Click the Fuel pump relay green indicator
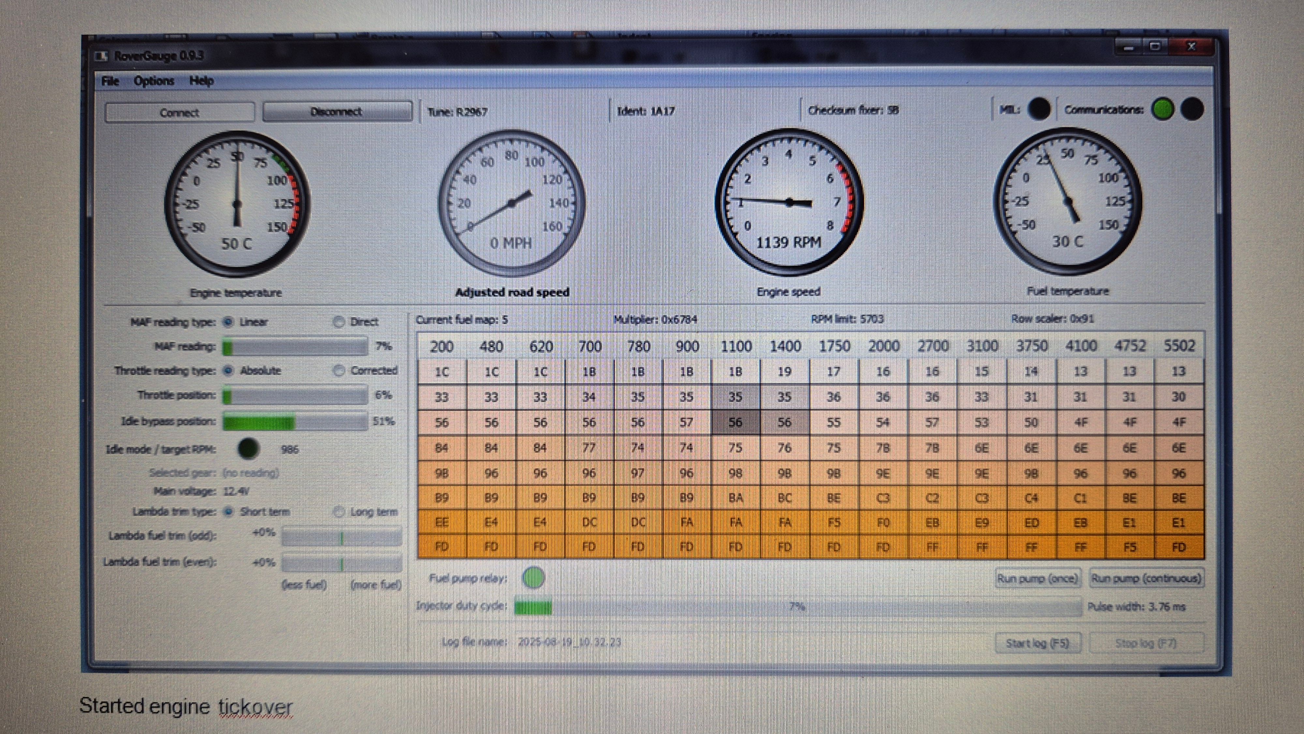The height and width of the screenshot is (734, 1304). tap(533, 578)
